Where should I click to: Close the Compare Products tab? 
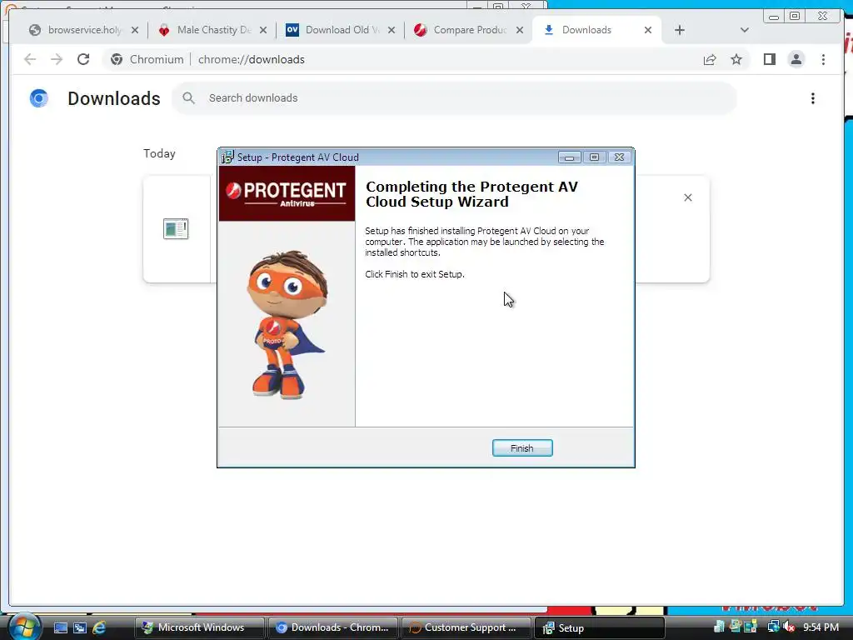520,30
